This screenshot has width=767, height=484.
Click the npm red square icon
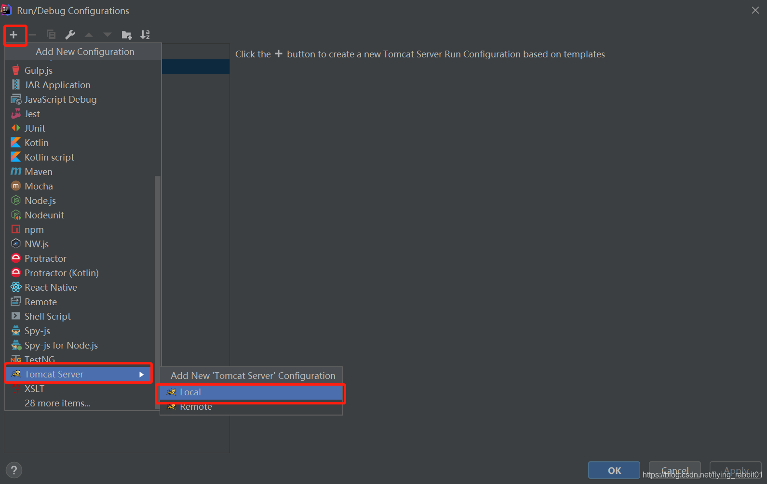tap(16, 229)
